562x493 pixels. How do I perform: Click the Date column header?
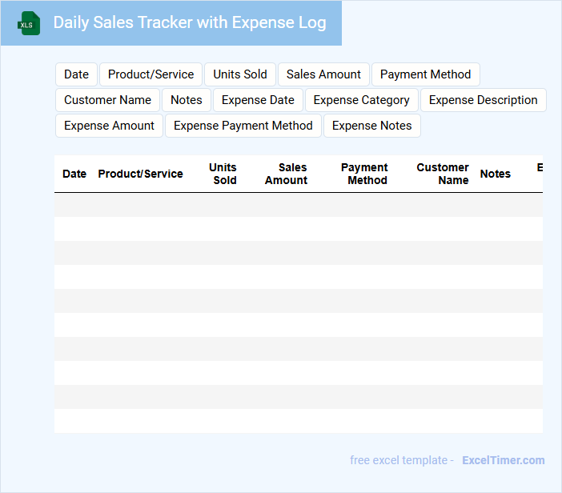pyautogui.click(x=74, y=174)
